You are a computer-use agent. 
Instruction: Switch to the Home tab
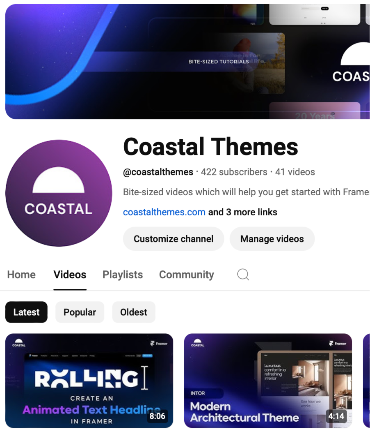tap(21, 275)
